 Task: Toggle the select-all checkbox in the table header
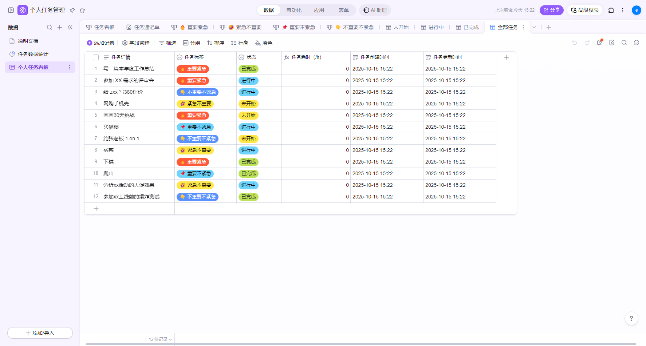pyautogui.click(x=96, y=57)
